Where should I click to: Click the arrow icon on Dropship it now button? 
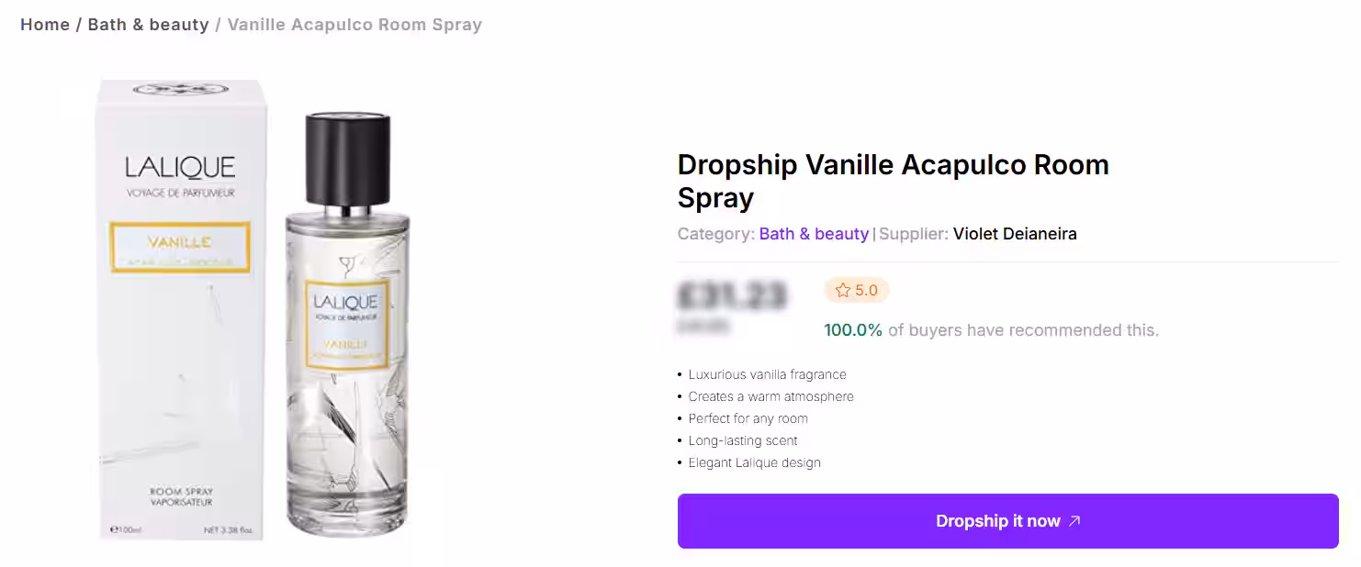coord(1074,520)
